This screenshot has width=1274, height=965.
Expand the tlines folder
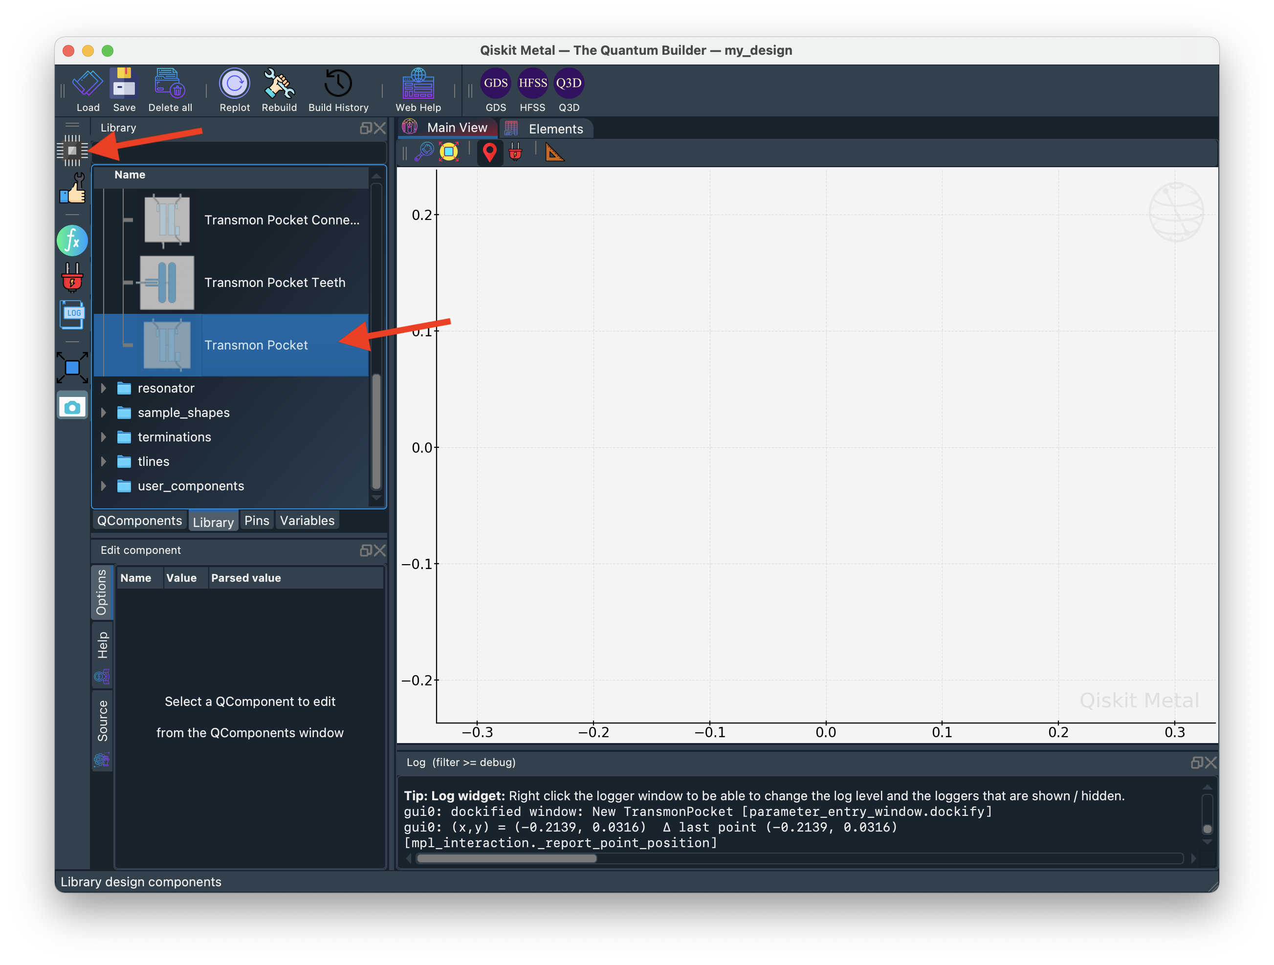point(104,461)
